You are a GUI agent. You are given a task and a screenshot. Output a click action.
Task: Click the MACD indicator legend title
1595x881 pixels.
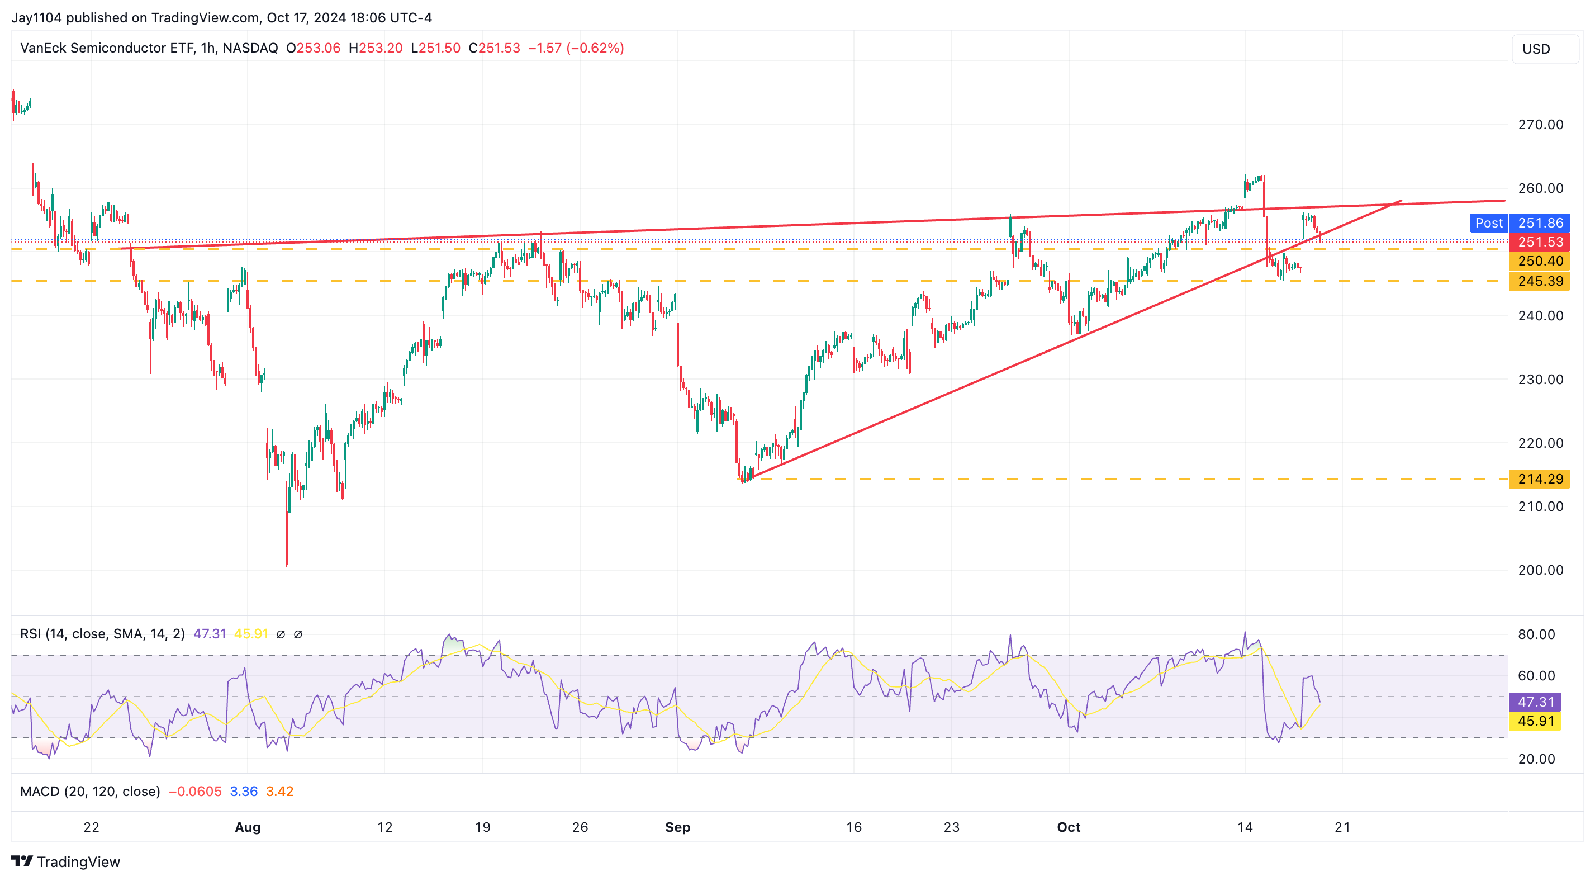tap(90, 791)
